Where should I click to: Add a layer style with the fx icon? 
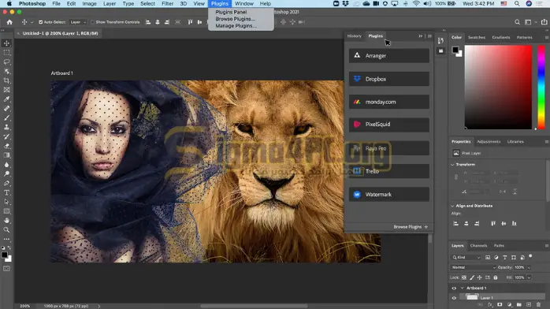pyautogui.click(x=490, y=305)
